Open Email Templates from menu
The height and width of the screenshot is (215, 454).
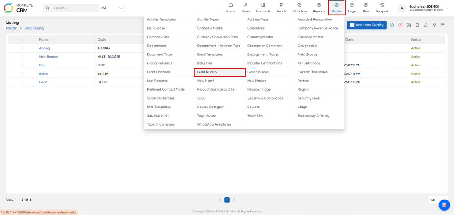coord(210,54)
